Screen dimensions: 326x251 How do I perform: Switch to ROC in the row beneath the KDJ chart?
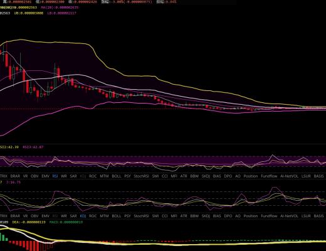[x=93, y=216]
